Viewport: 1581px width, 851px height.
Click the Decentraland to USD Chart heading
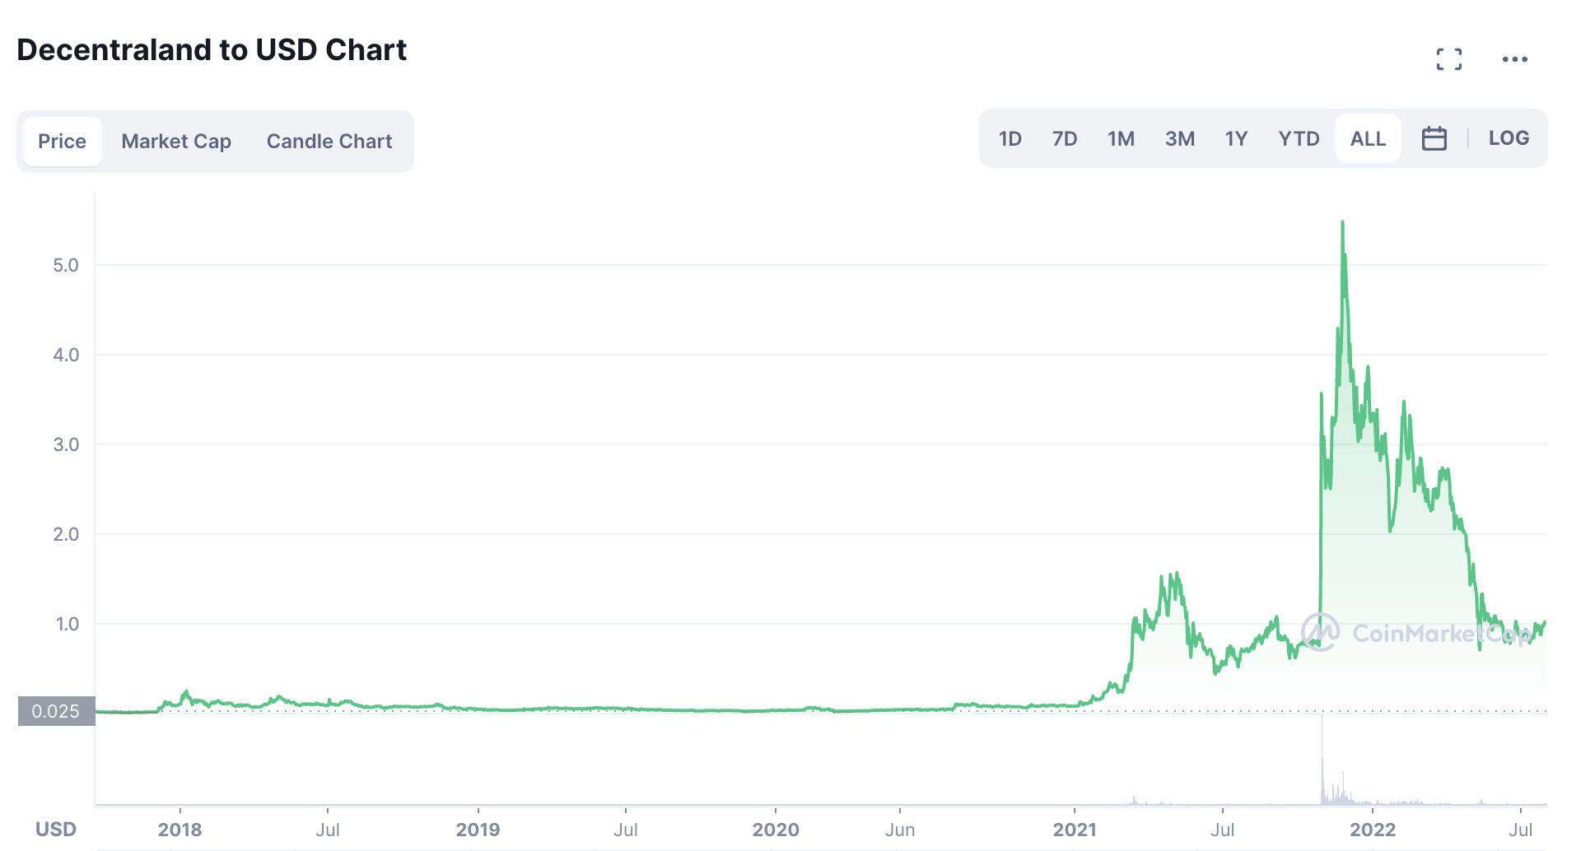tap(212, 50)
